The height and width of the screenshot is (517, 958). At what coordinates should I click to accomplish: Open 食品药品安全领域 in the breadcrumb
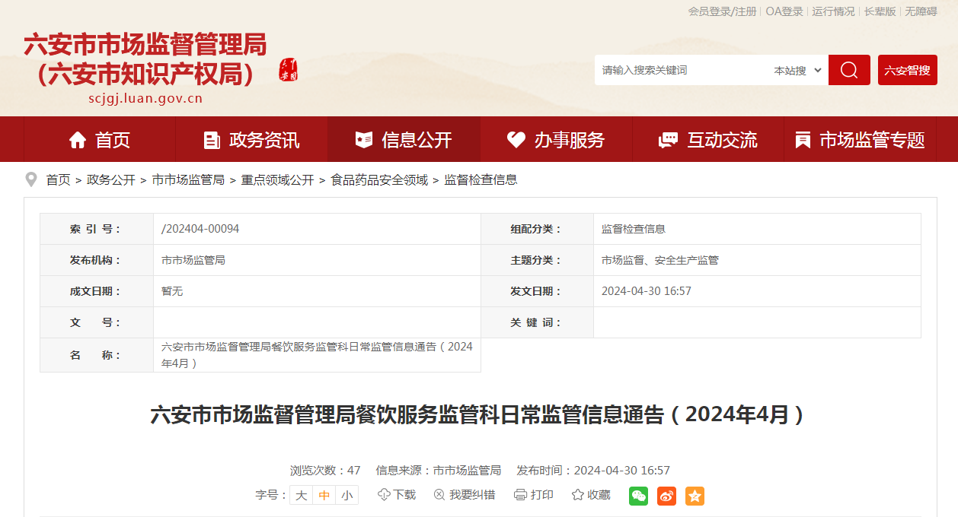379,180
